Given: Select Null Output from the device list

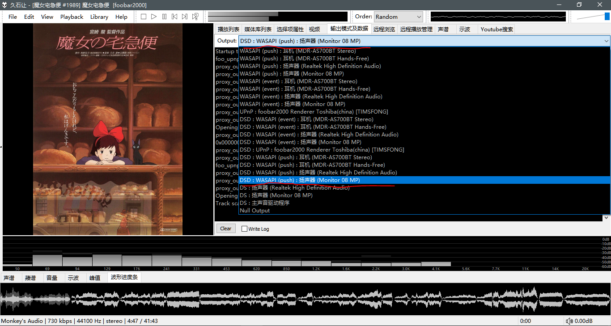Looking at the screenshot, I should tap(255, 211).
